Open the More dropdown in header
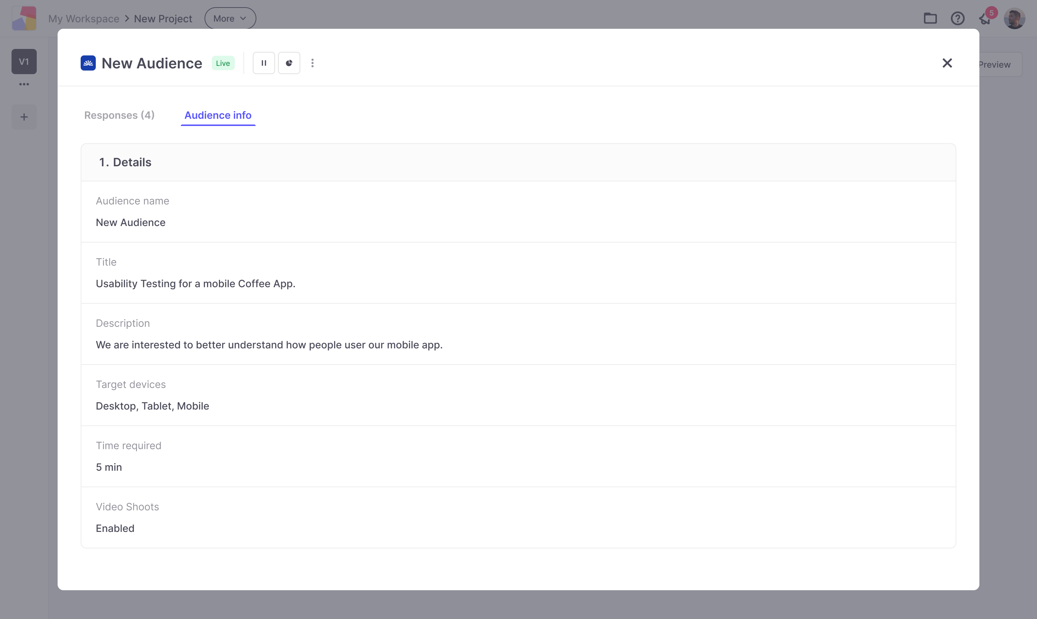The image size is (1037, 619). click(x=230, y=18)
